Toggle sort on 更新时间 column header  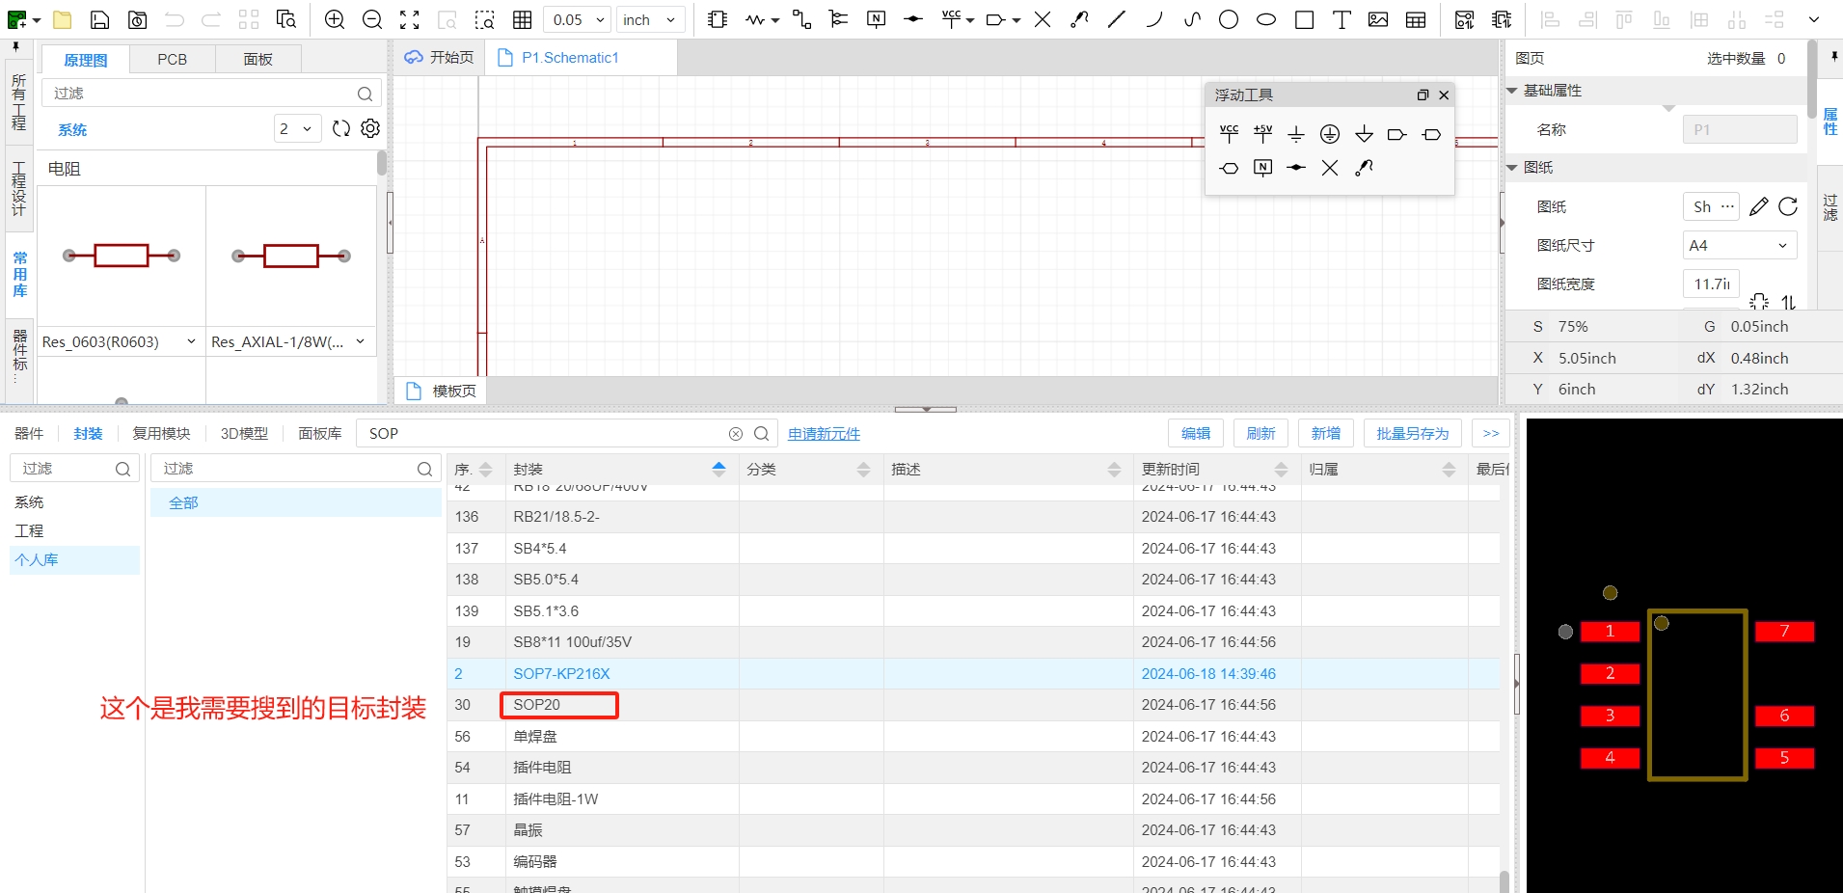pyautogui.click(x=1281, y=469)
